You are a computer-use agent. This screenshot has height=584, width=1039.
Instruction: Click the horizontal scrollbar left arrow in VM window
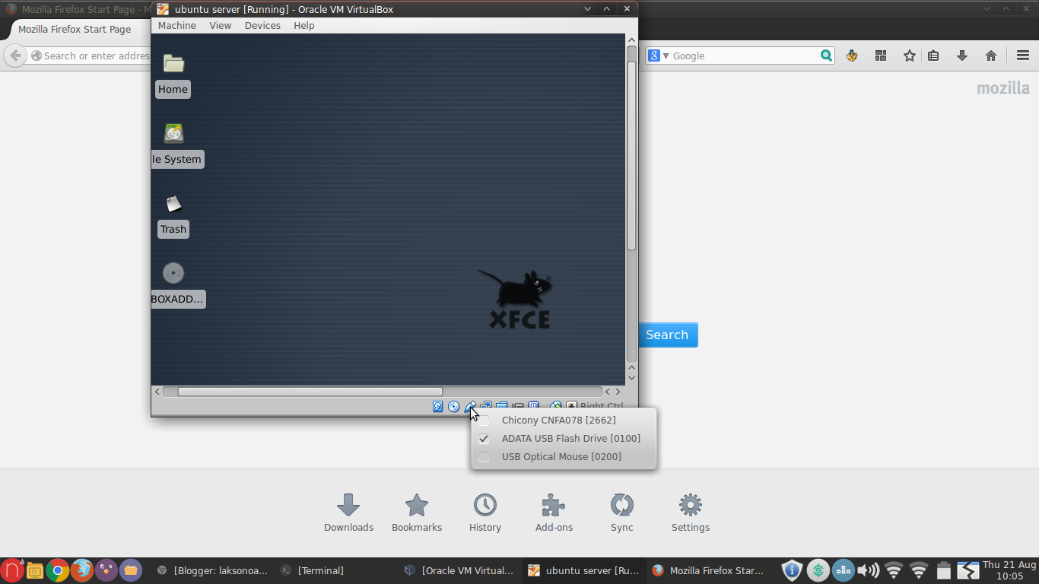157,392
